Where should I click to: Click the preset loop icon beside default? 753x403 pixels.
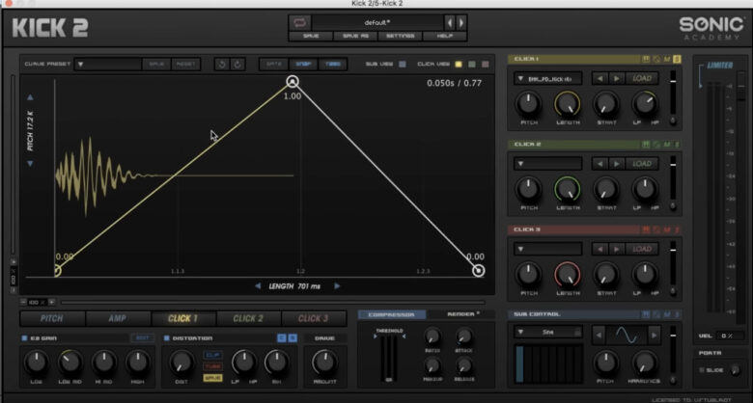(x=300, y=22)
